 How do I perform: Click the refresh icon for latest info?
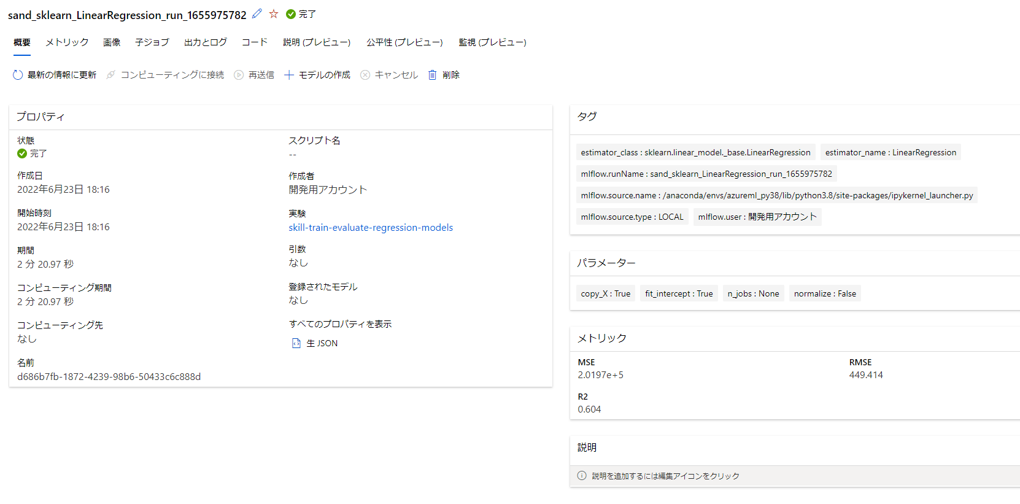pyautogui.click(x=18, y=75)
